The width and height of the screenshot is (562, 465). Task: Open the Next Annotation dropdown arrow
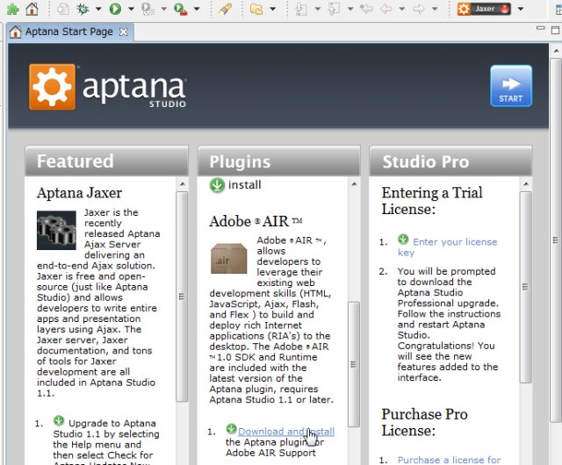[318, 9]
